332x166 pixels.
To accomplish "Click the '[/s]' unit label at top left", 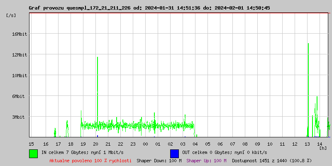I will pyautogui.click(x=12, y=15).
